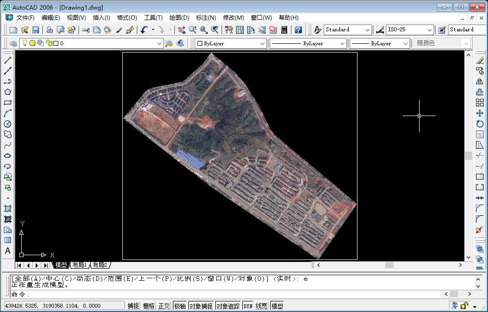Toggle 极轴 polar tracking
488x312 pixels.
pos(180,306)
